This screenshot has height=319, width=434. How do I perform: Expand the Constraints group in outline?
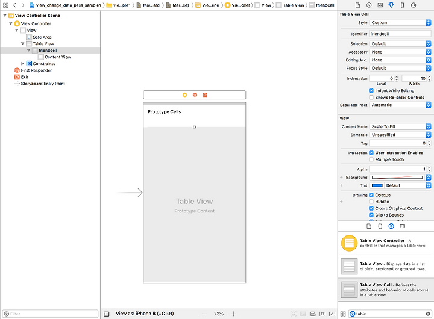[x=22, y=64]
